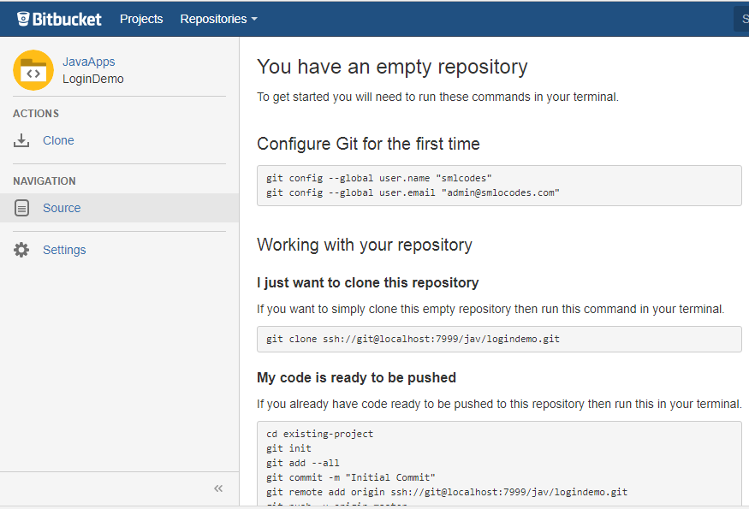Select Source in the navigation sidebar

coord(62,208)
